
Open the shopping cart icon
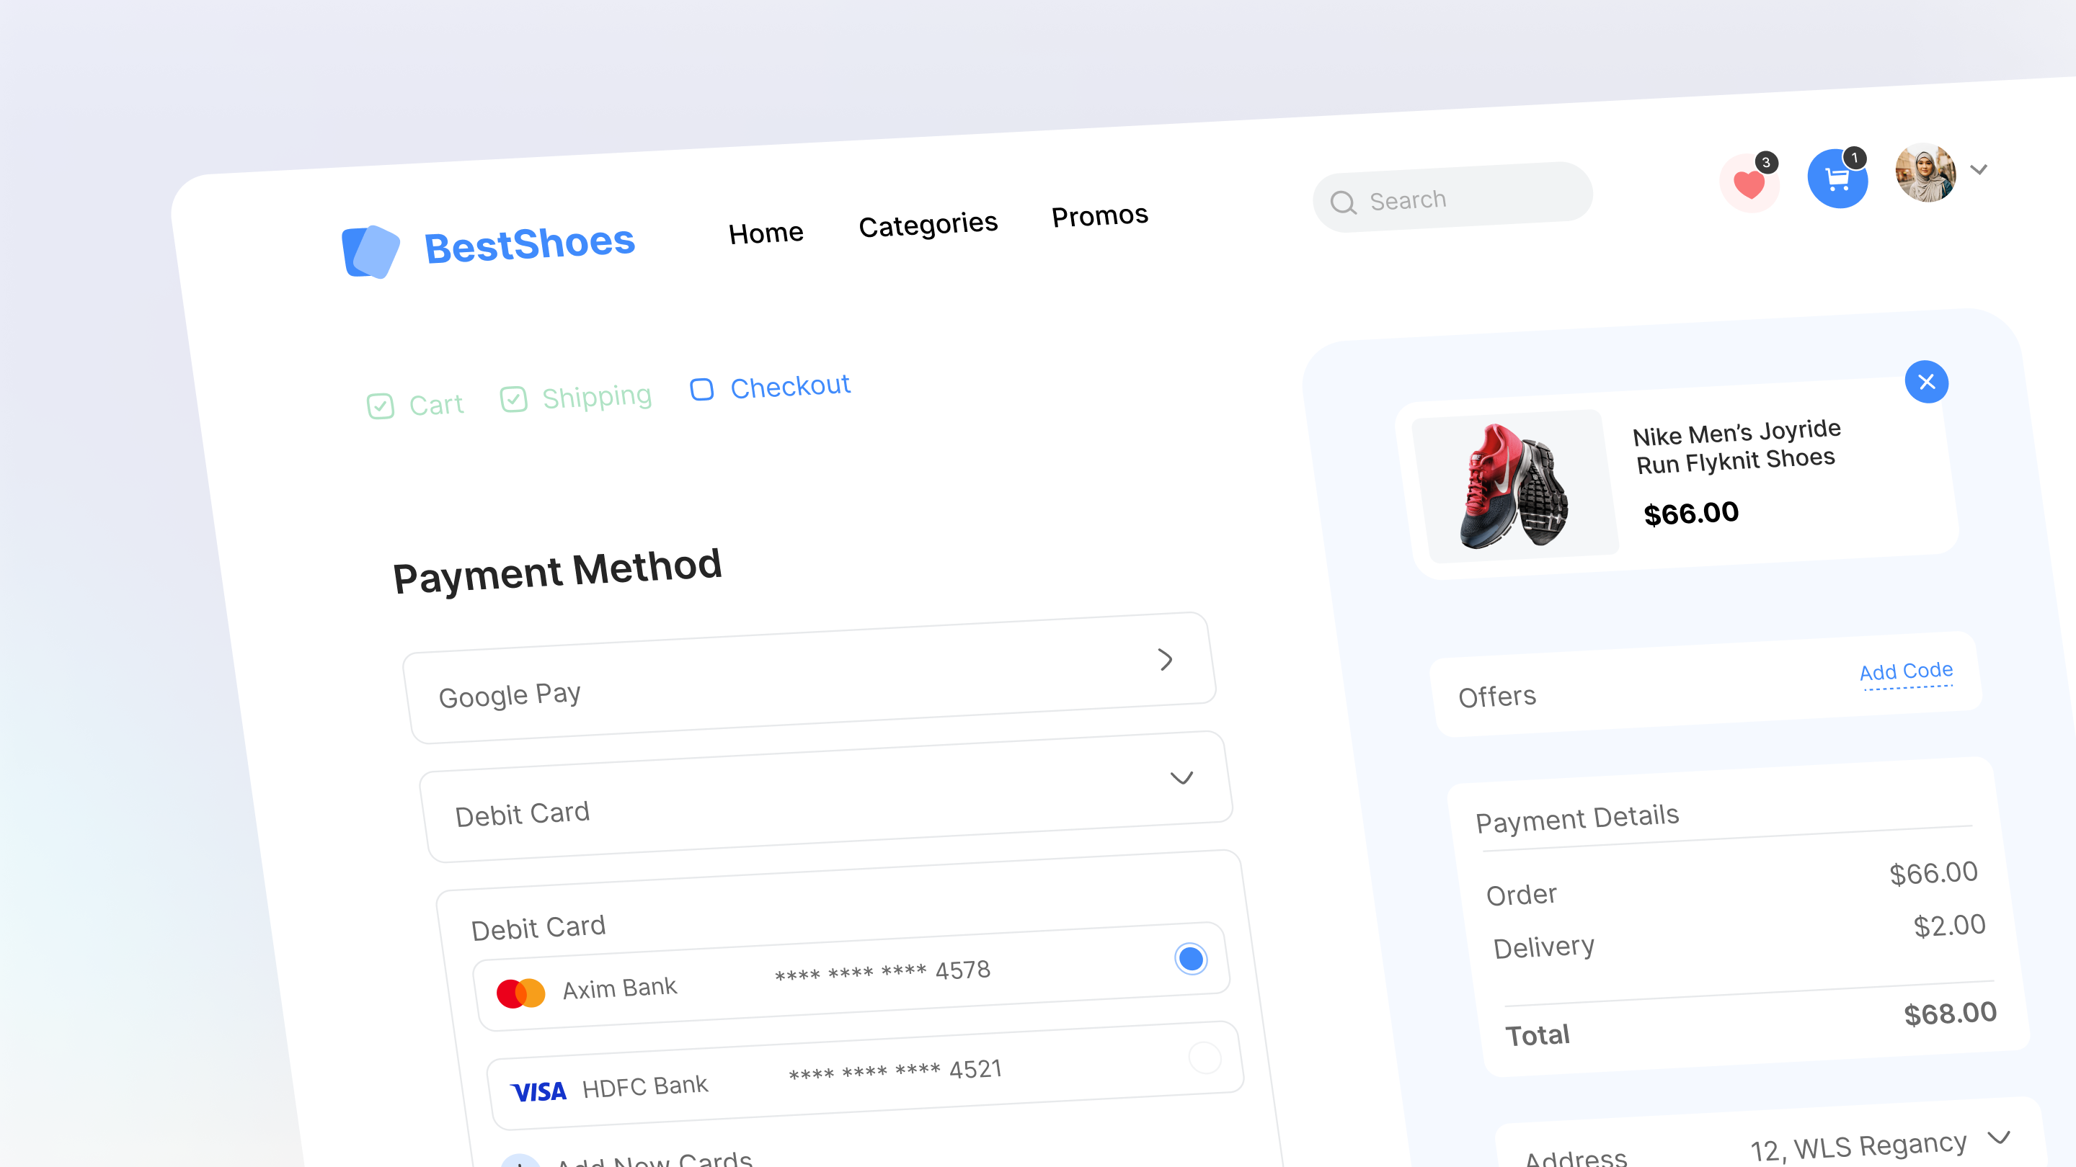pos(1837,179)
